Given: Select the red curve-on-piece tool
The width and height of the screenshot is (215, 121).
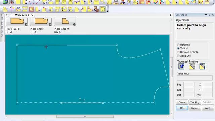Looking at the screenshot, I should tap(44, 9).
